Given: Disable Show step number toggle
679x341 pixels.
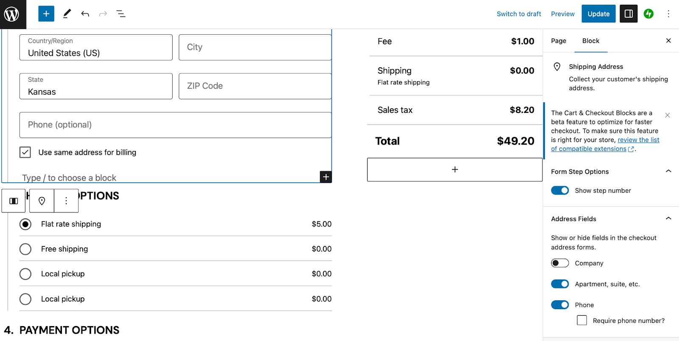Looking at the screenshot, I should (x=560, y=190).
